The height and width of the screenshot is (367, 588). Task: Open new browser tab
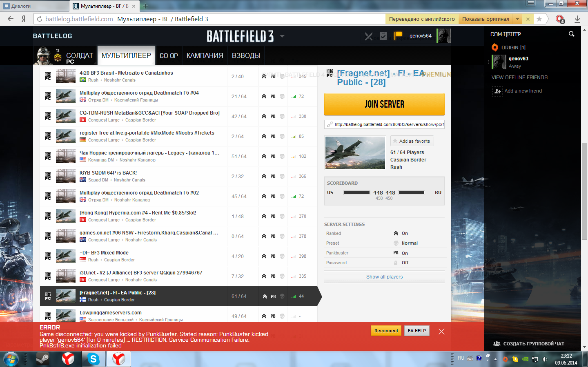(145, 6)
